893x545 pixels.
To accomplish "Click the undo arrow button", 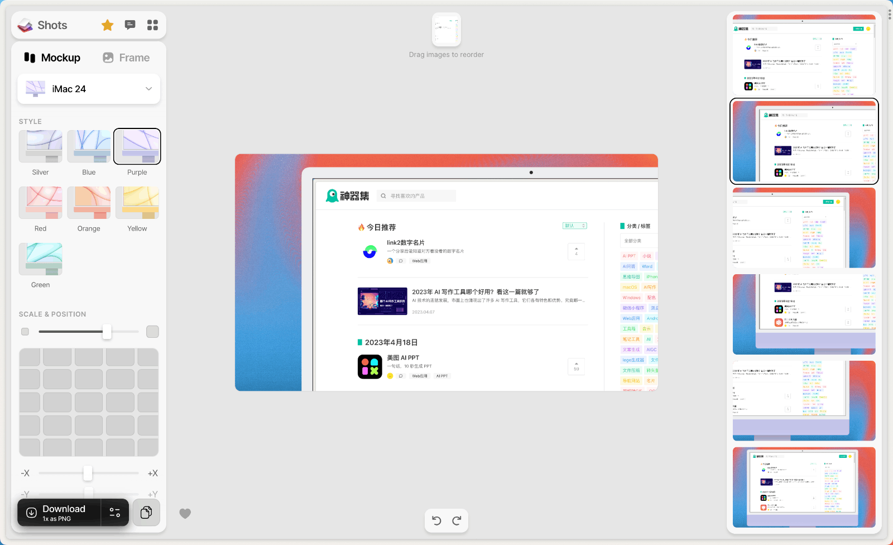I will (x=436, y=520).
